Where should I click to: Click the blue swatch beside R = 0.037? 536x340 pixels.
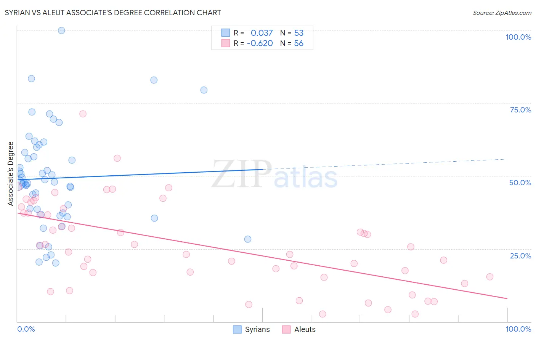click(226, 33)
